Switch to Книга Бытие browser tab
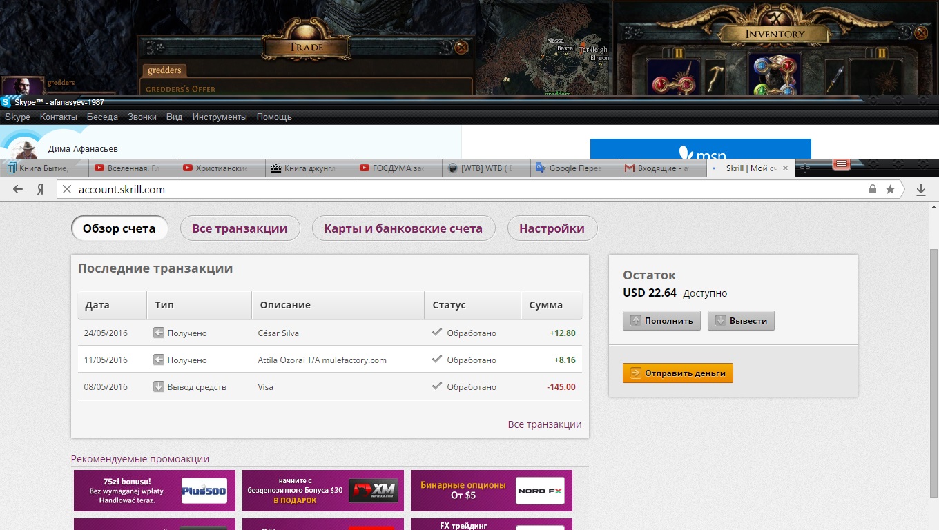Image resolution: width=939 pixels, height=530 pixels. click(43, 168)
